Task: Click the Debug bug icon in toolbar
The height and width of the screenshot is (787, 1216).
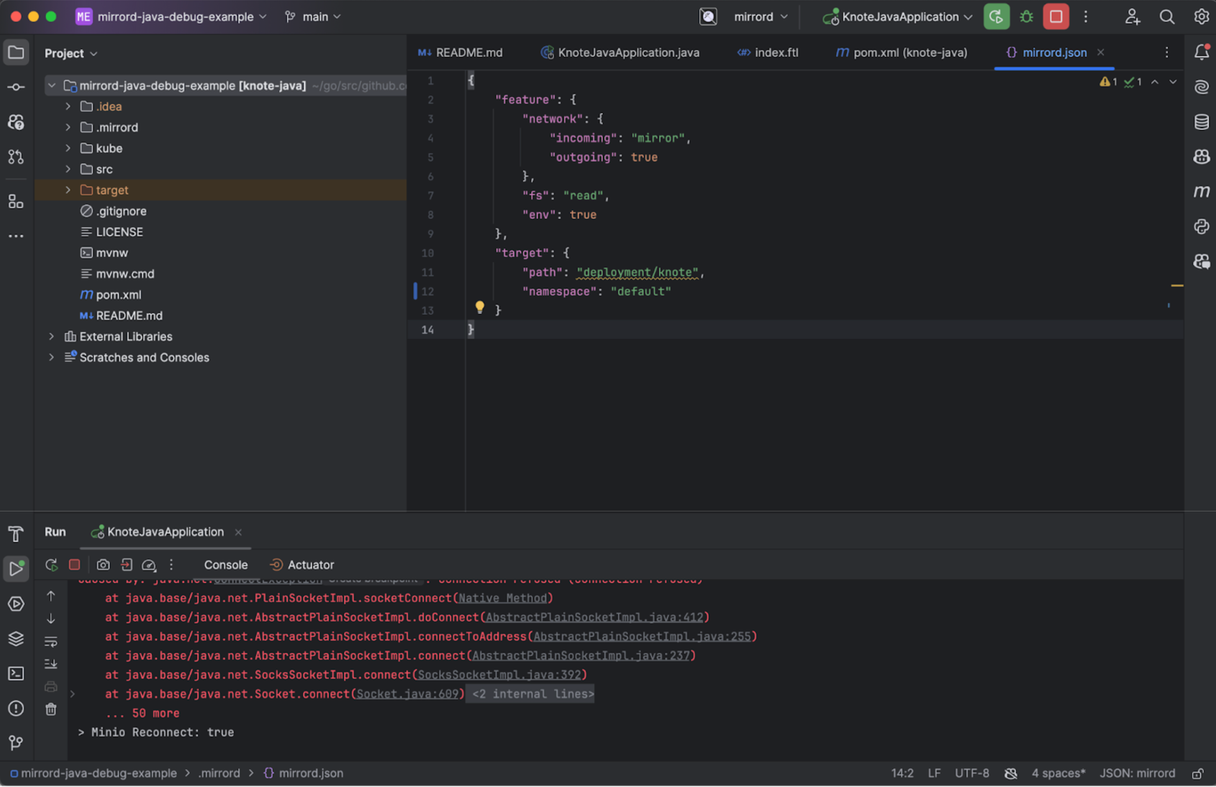Action: pos(1026,17)
